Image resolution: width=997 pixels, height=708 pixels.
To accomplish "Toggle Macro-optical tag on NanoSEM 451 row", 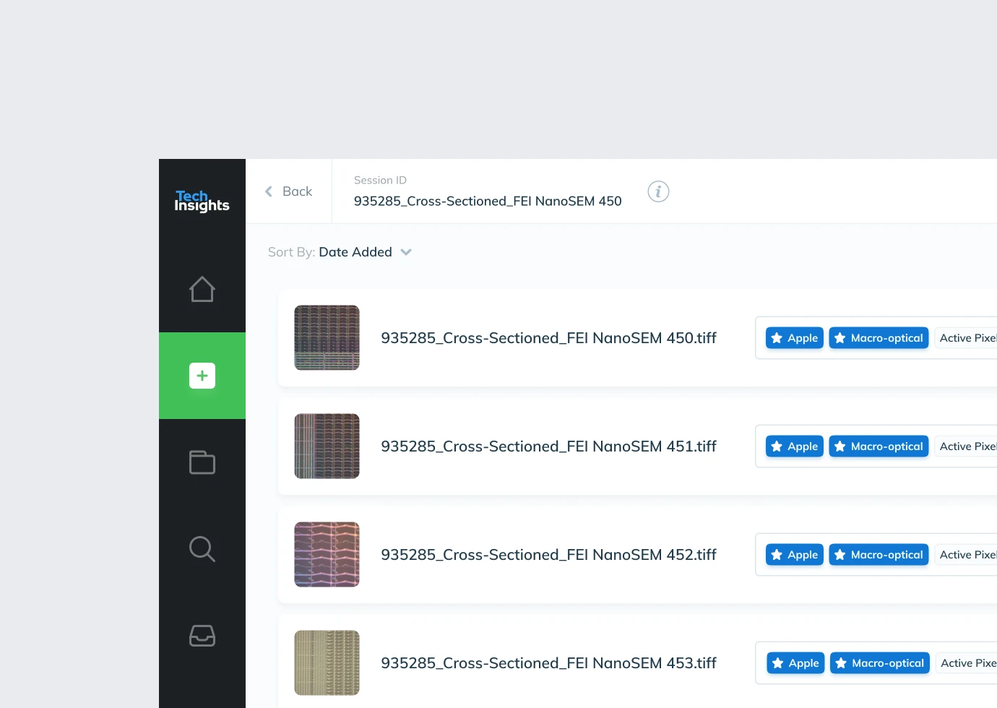I will click(879, 446).
